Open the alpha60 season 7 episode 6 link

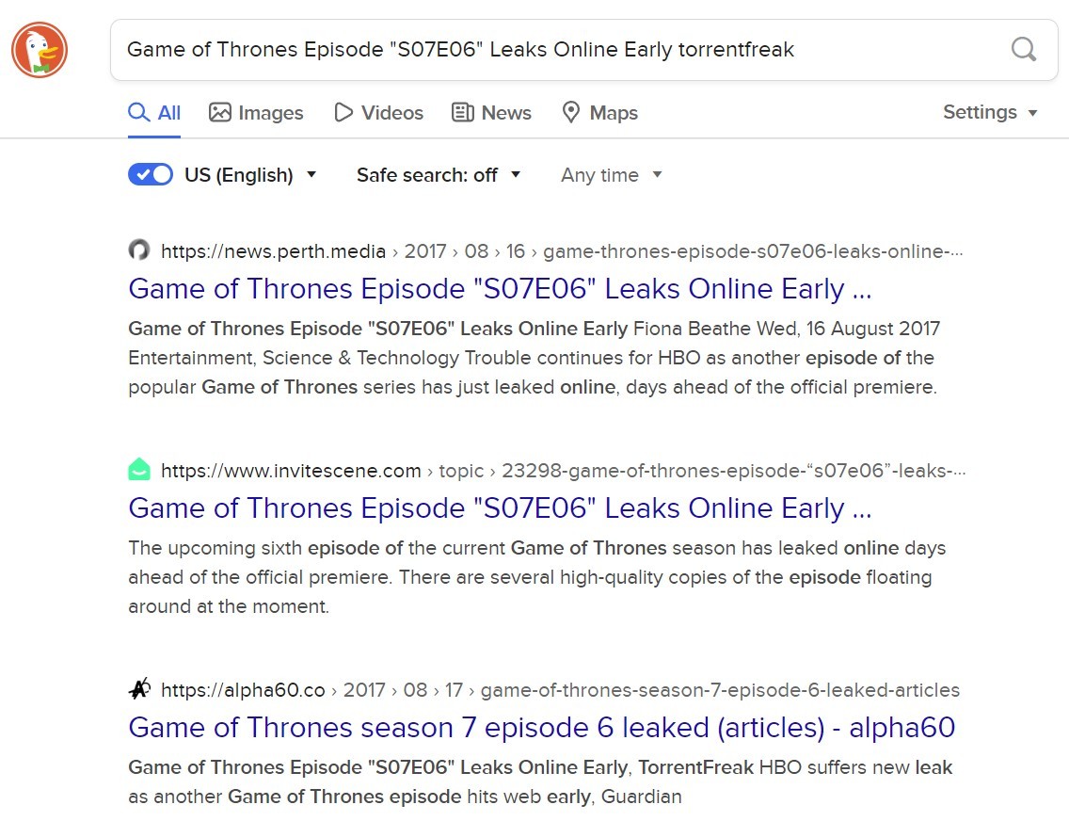click(541, 729)
